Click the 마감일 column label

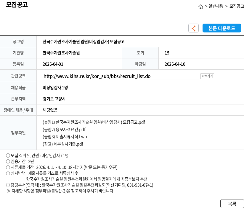point(140,64)
